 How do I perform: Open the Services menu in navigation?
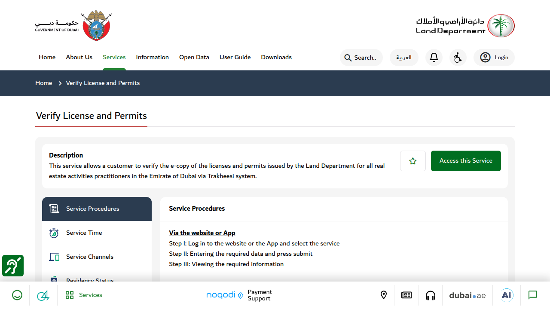(114, 57)
